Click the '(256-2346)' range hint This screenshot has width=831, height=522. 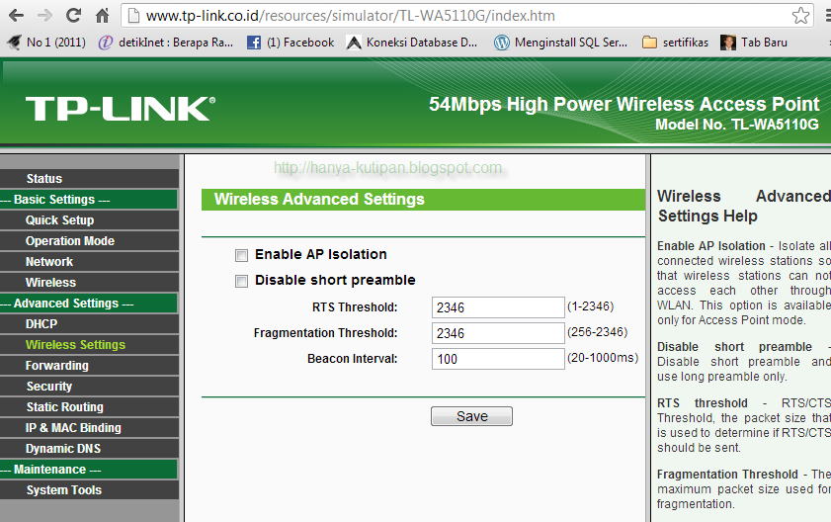(597, 332)
